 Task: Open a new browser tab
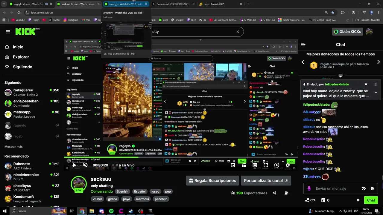point(248,4)
